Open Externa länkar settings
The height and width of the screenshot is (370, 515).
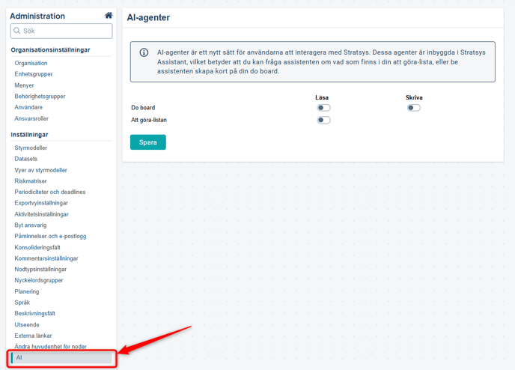[33, 336]
